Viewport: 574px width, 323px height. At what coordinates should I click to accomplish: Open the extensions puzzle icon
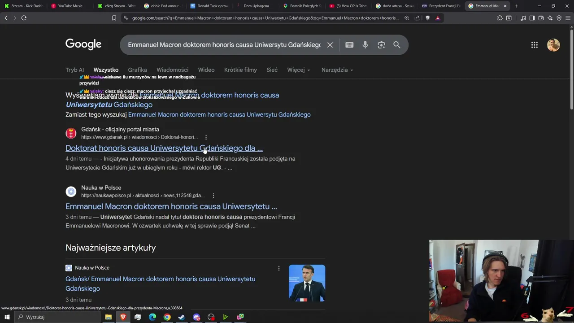pyautogui.click(x=500, y=18)
